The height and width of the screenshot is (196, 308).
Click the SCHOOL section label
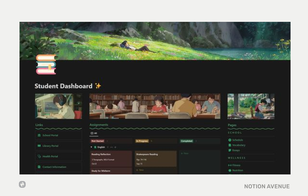[x=235, y=133]
